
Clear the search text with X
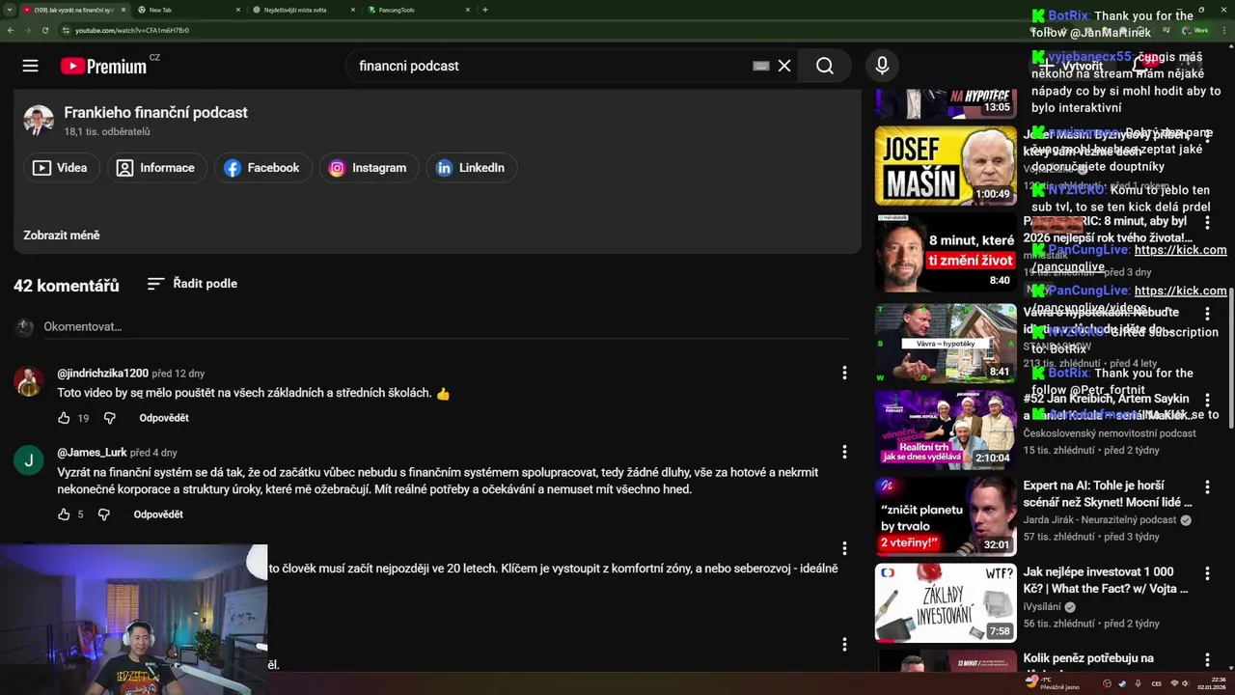(784, 66)
